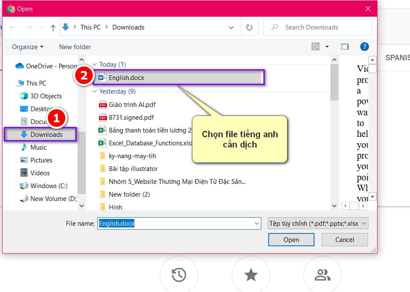Image resolution: width=410 pixels, height=292 pixels.
Task: Click preview pane scroll left arrow
Action: tap(345, 206)
